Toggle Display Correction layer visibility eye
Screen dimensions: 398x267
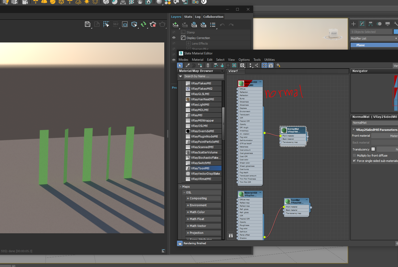click(174, 38)
